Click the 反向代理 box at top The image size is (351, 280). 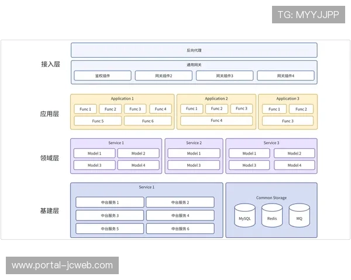point(194,50)
